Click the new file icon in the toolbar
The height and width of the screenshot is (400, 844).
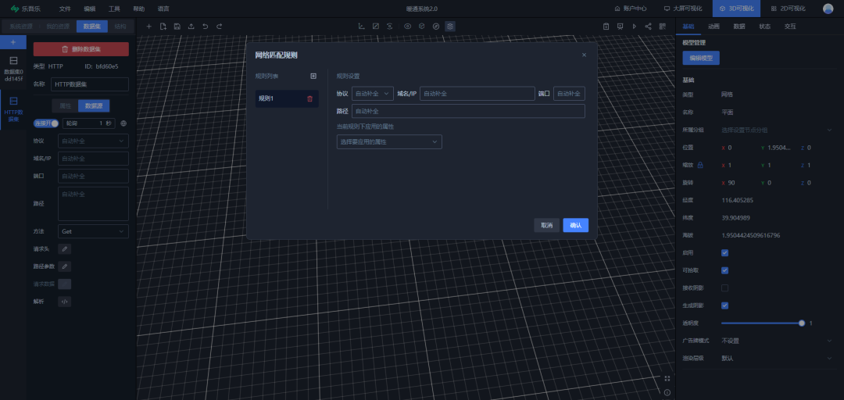tap(163, 27)
